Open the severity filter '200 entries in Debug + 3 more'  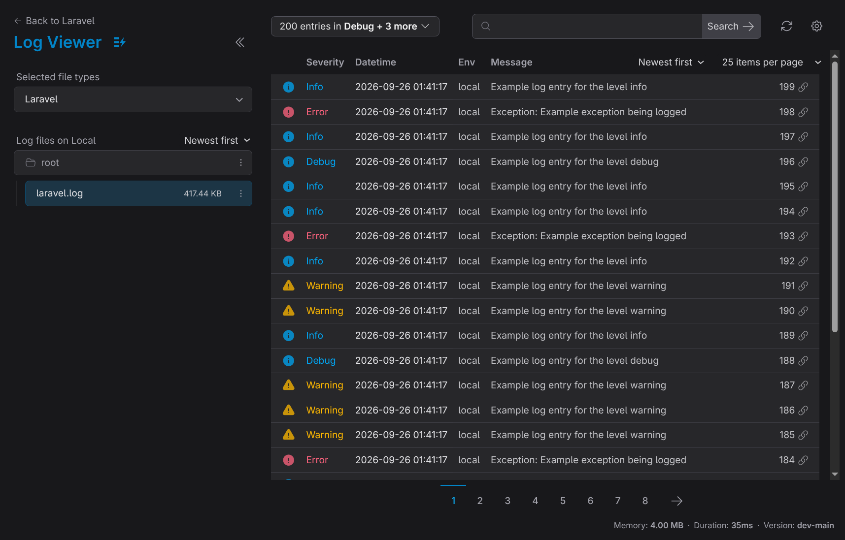coord(355,27)
